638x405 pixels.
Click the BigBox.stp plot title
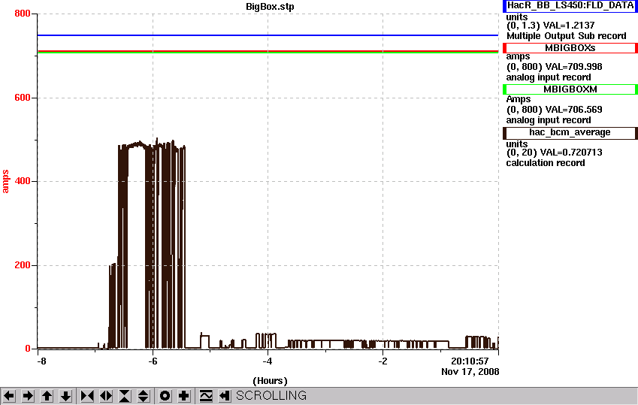pos(270,7)
